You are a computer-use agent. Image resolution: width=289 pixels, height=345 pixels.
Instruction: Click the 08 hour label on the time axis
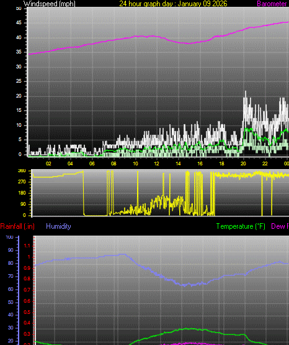click(113, 163)
